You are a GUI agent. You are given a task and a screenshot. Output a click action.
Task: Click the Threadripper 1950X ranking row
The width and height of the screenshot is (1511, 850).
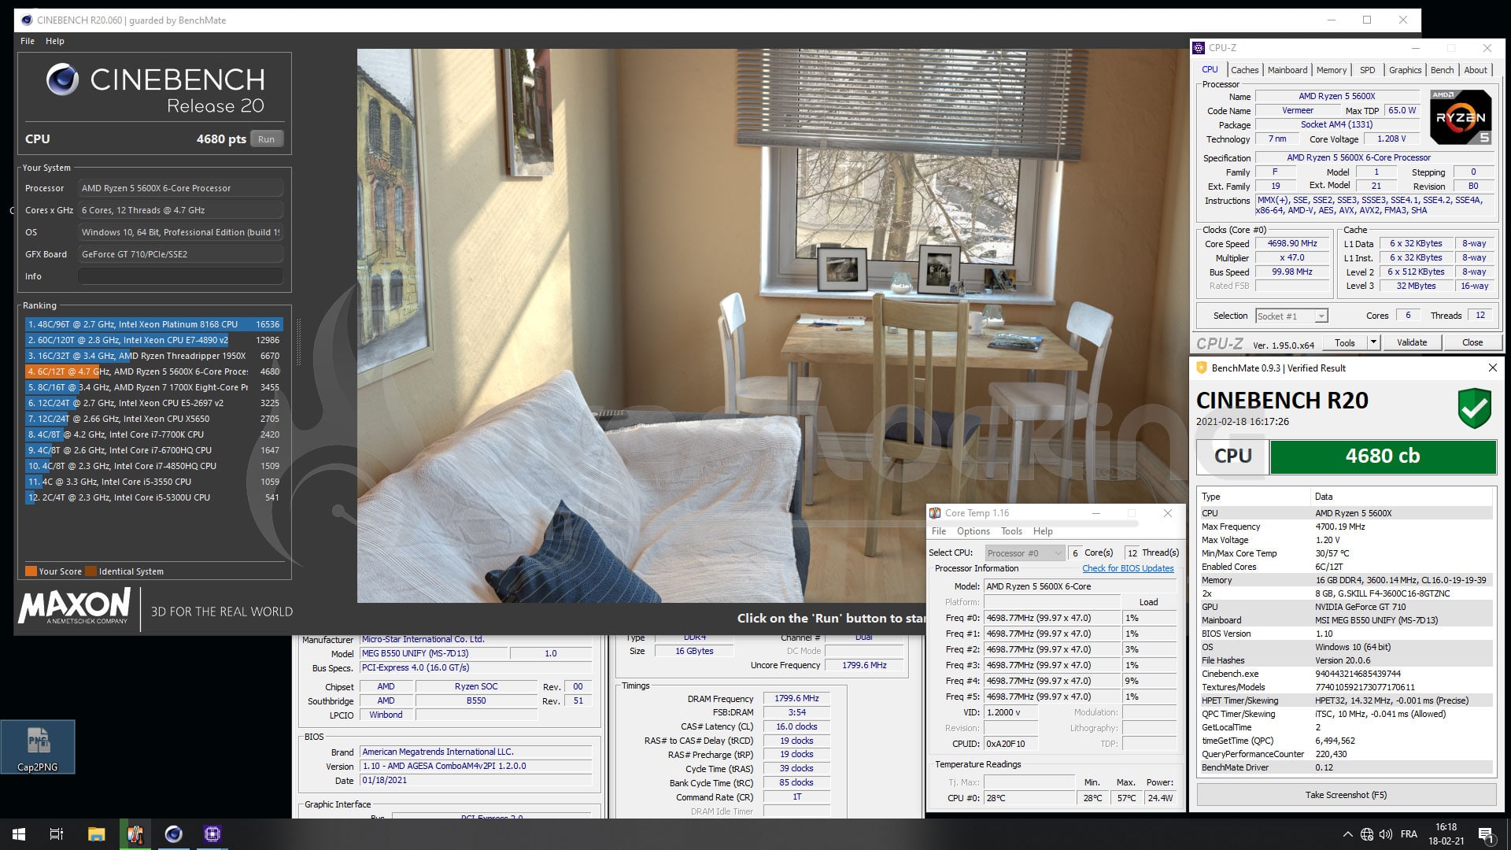point(153,356)
